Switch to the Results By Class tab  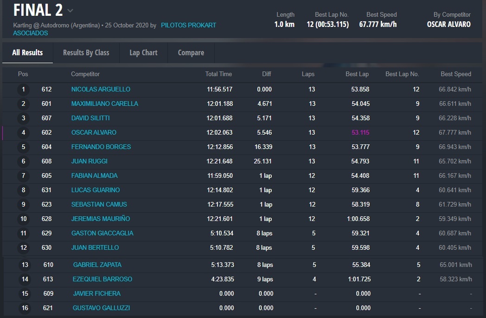coord(86,52)
